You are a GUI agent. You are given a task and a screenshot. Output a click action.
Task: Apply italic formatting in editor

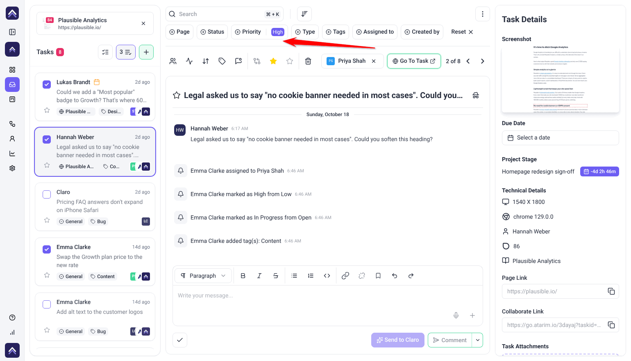coord(259,276)
